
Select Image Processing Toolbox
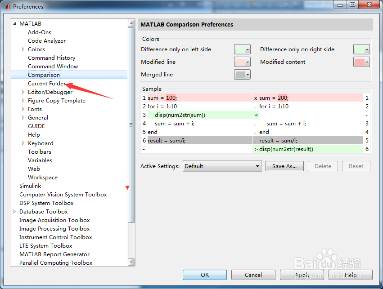click(x=54, y=228)
